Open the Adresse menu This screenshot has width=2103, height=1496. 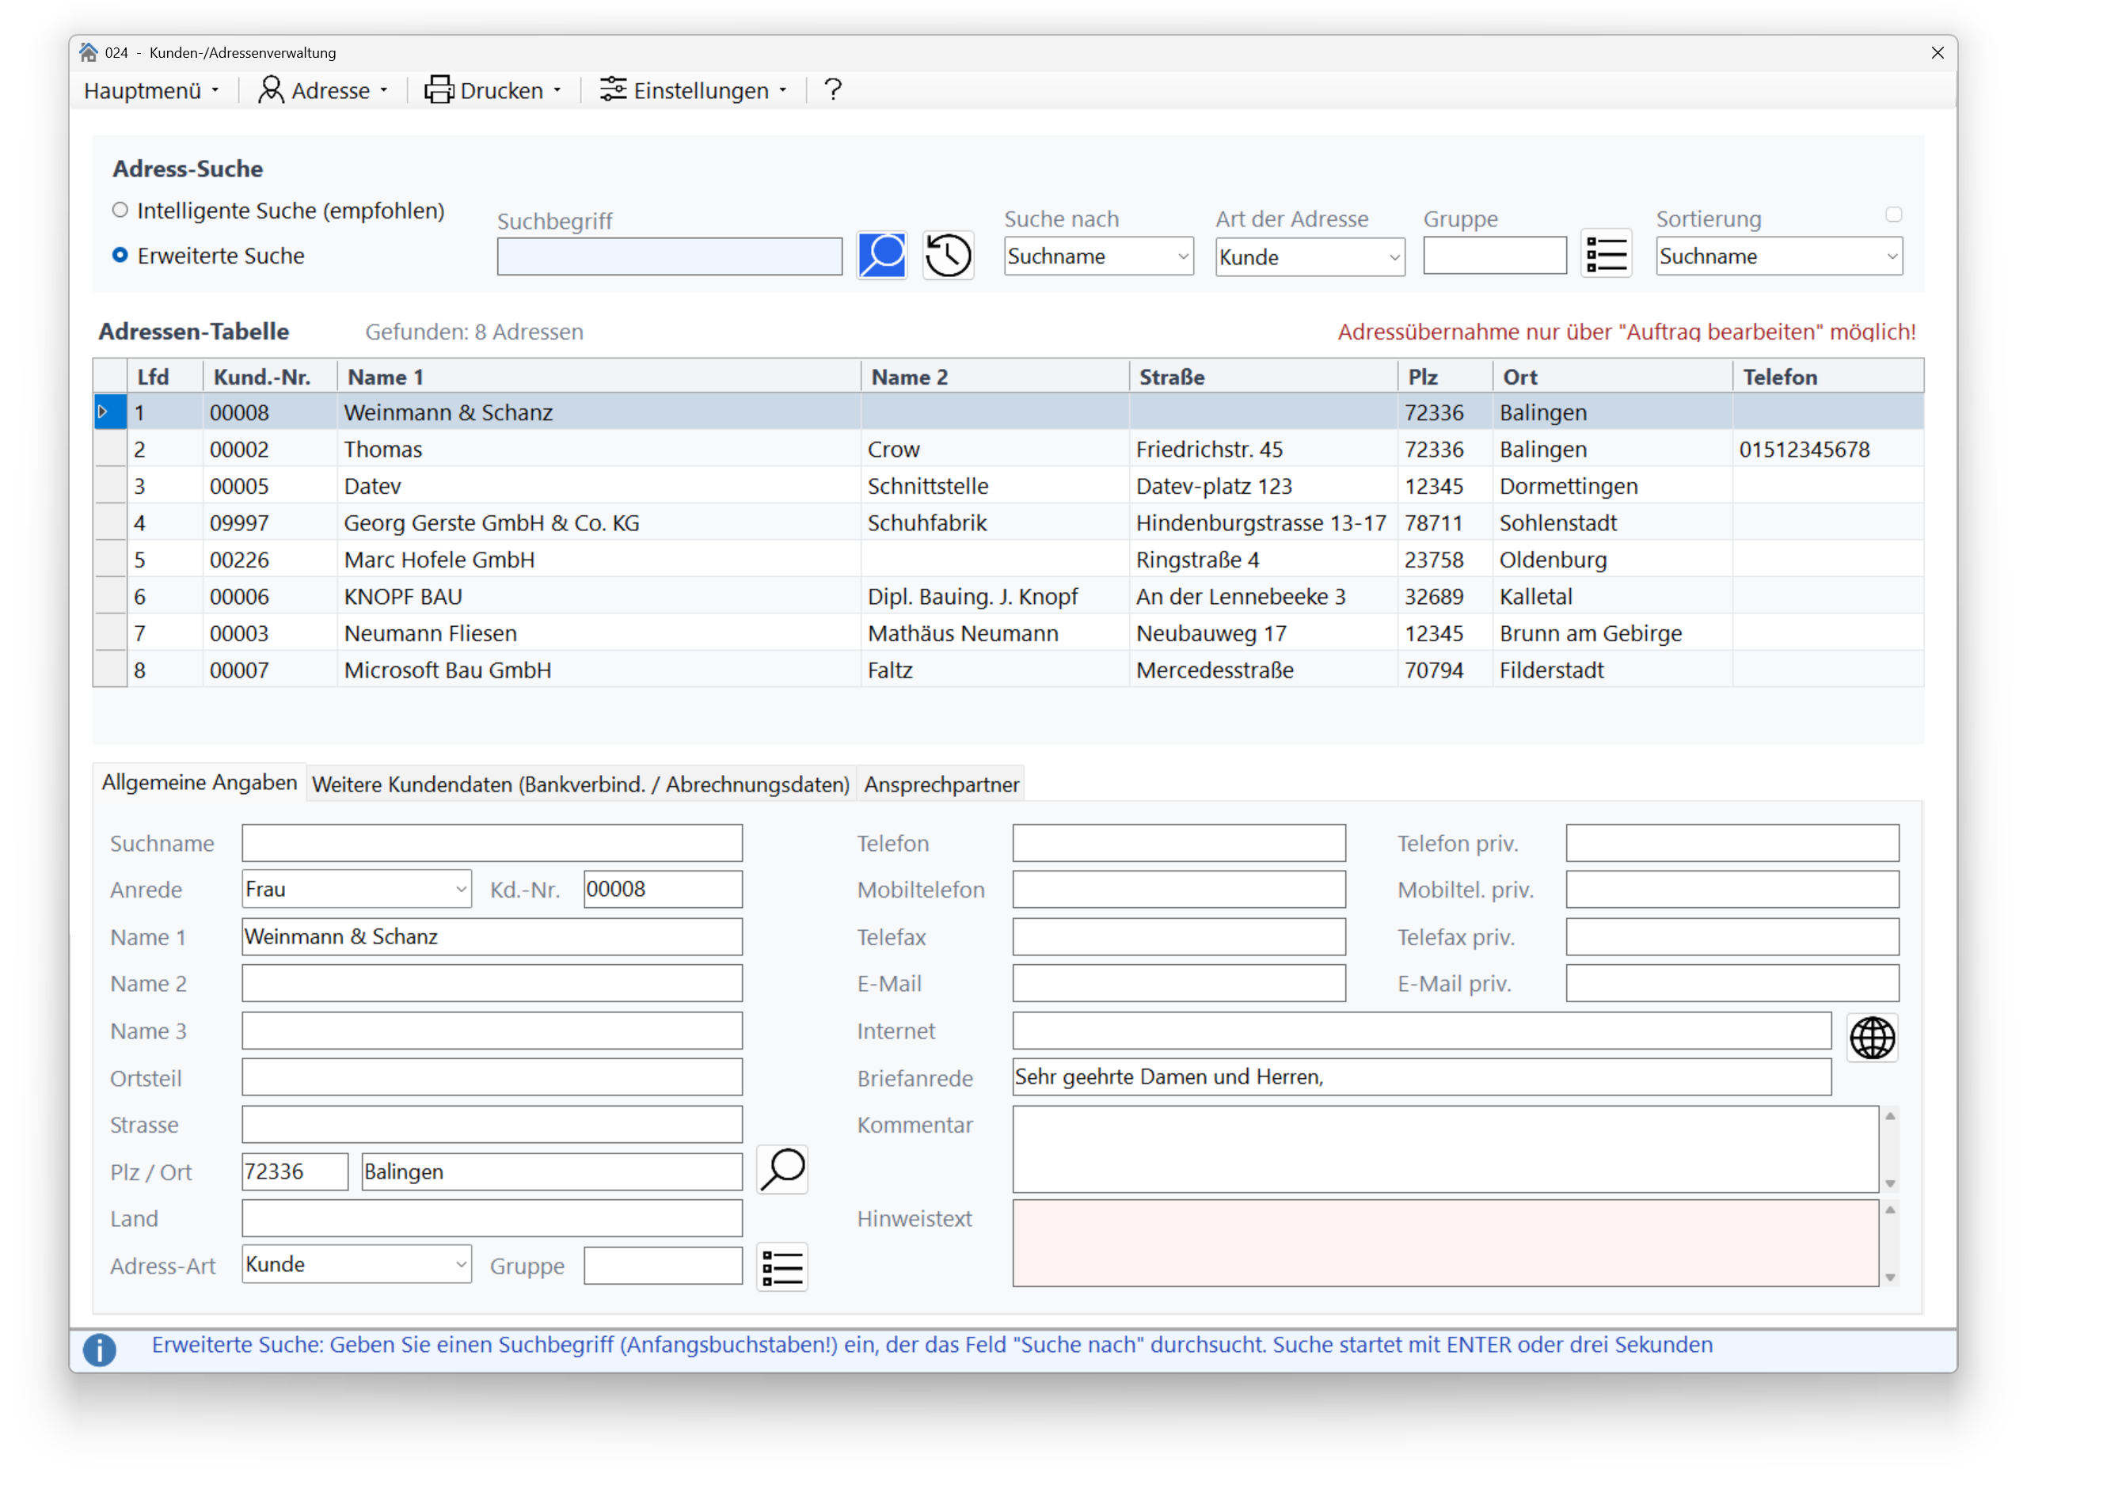(x=322, y=90)
